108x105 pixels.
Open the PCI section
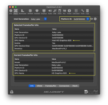[x=64, y=12]
